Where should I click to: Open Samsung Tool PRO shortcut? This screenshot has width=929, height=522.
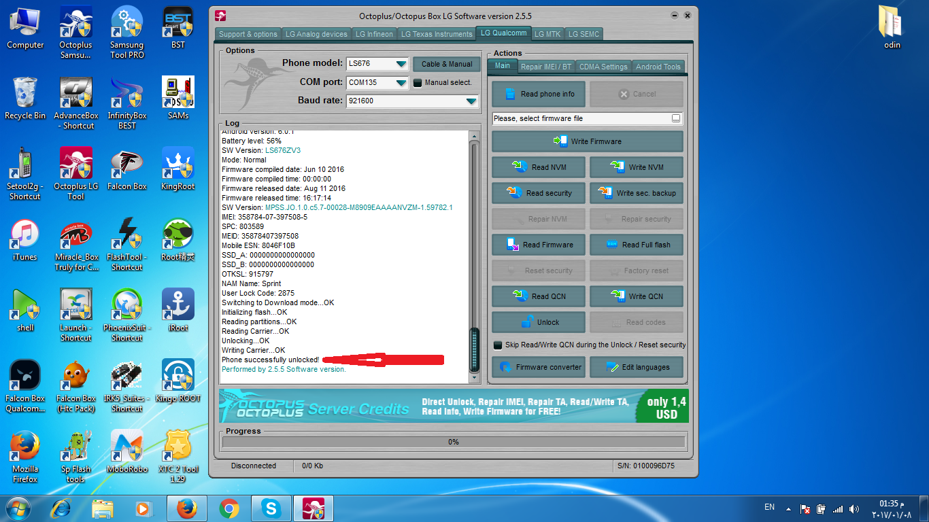coord(127,32)
